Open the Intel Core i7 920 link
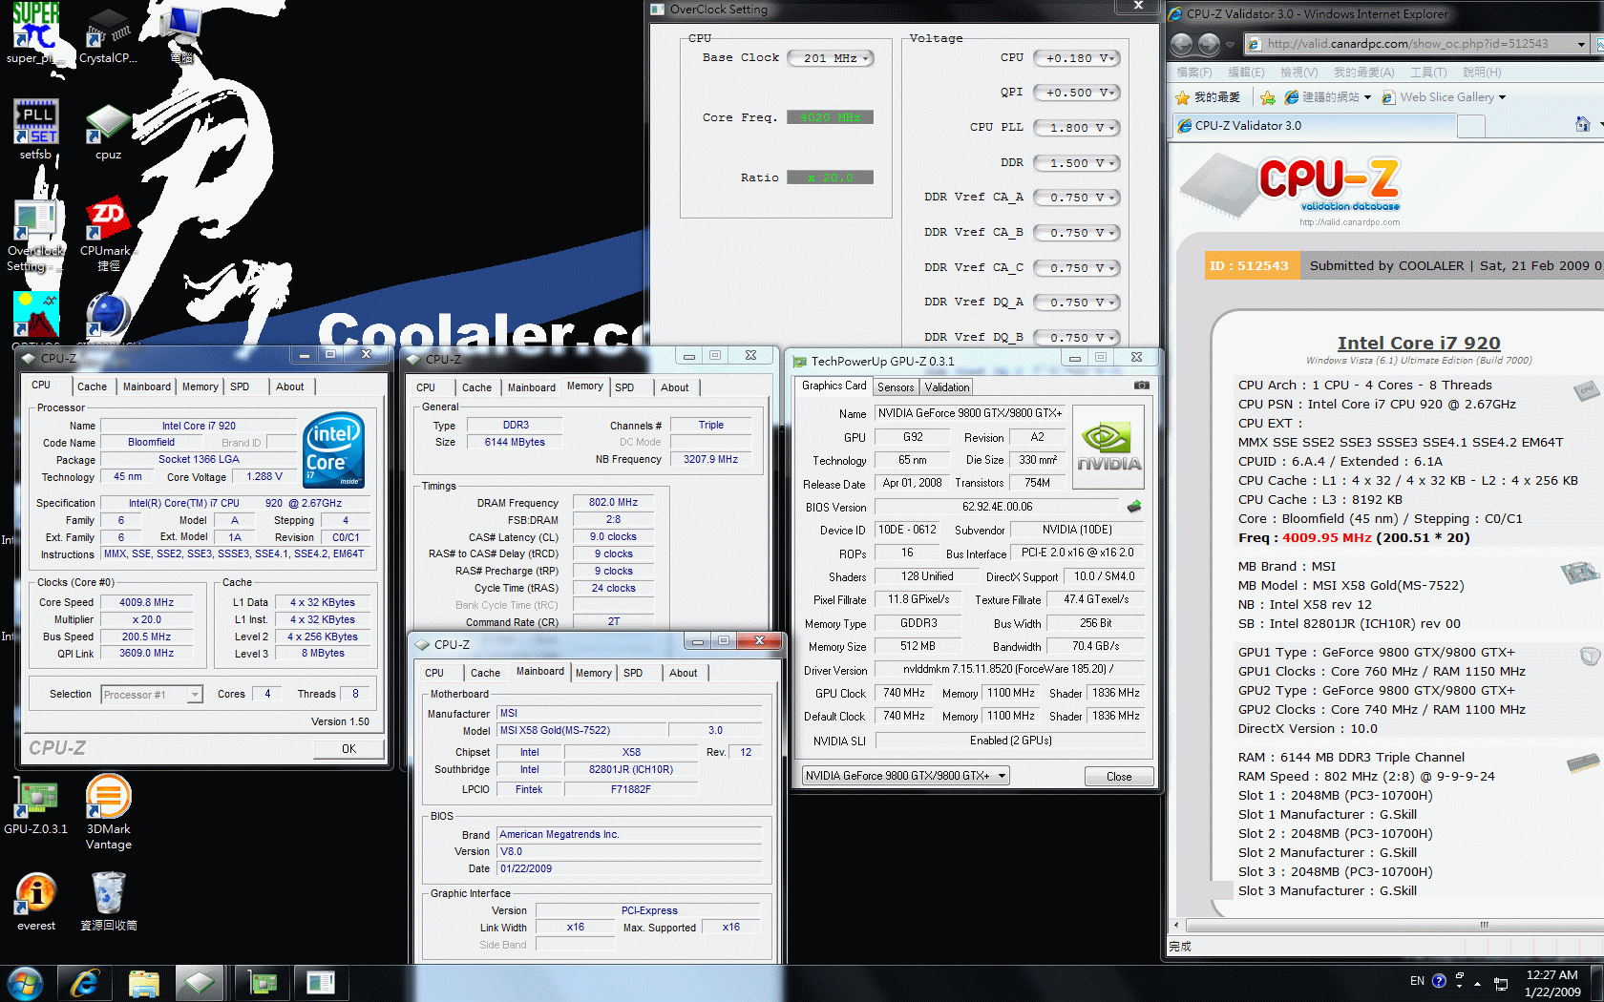 point(1418,343)
